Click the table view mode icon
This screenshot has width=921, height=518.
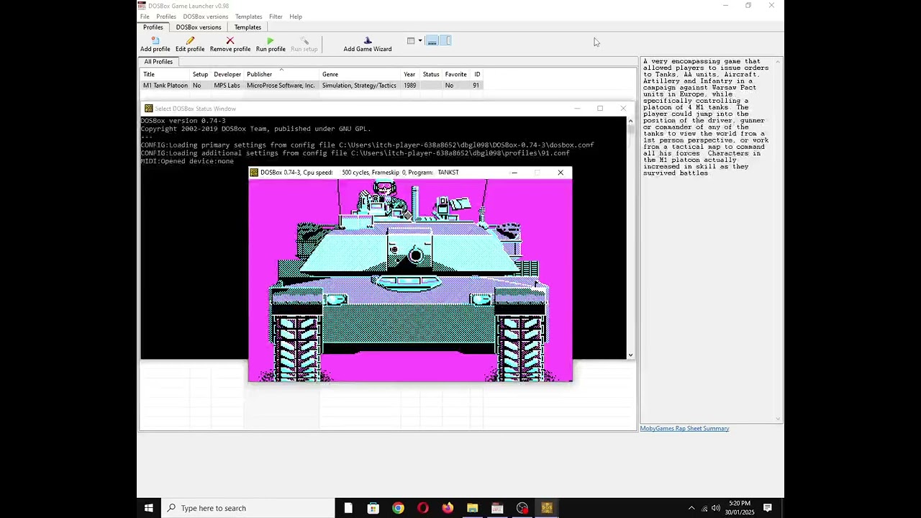[411, 41]
